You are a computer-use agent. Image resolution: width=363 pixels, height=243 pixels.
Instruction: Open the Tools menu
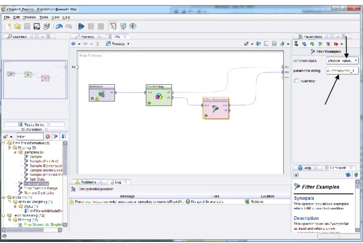click(44, 17)
